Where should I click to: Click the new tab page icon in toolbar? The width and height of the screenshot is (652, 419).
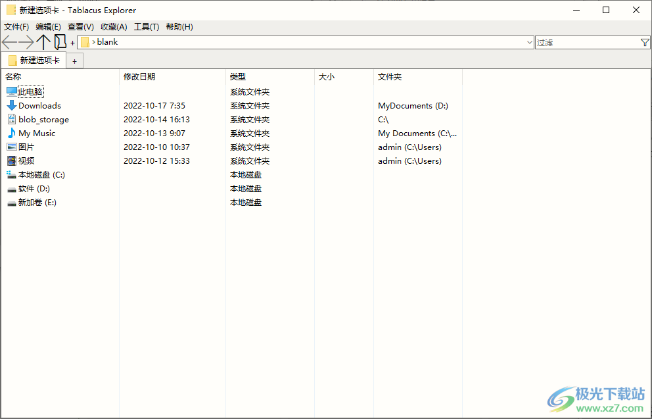pos(60,42)
